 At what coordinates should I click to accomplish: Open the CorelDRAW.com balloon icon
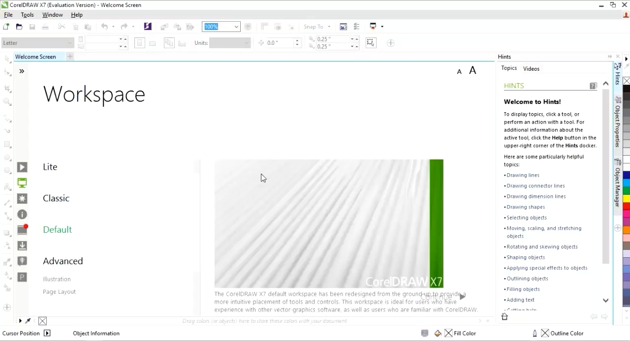[22, 261]
